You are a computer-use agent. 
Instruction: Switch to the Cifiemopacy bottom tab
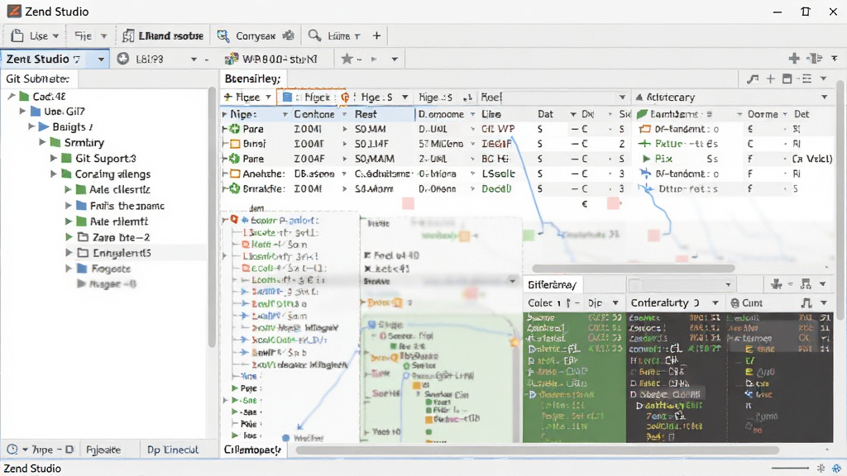tap(252, 450)
